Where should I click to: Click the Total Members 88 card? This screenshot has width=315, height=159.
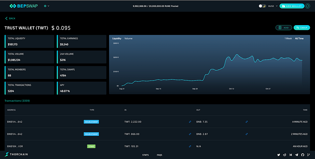[x=29, y=73]
